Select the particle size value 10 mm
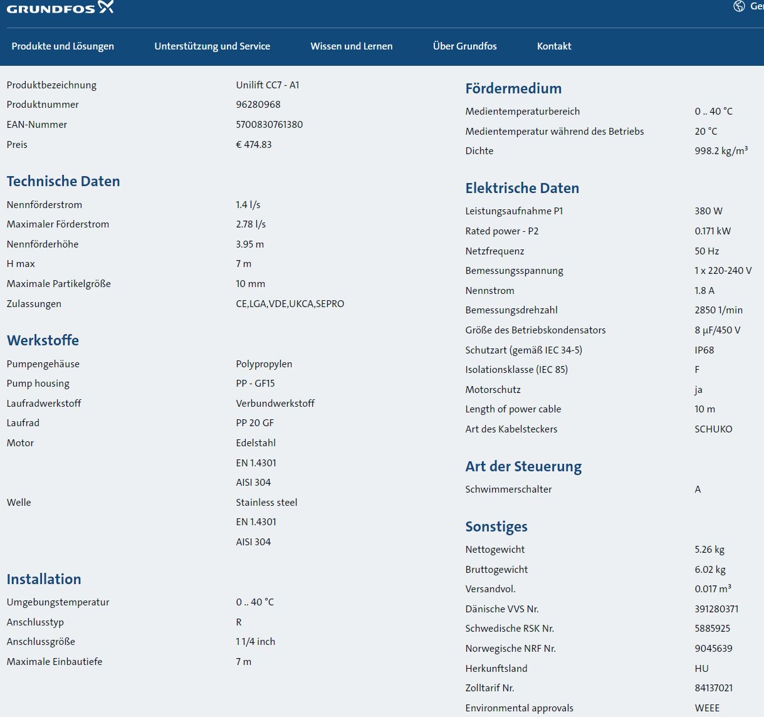The image size is (764, 717). coord(251,284)
